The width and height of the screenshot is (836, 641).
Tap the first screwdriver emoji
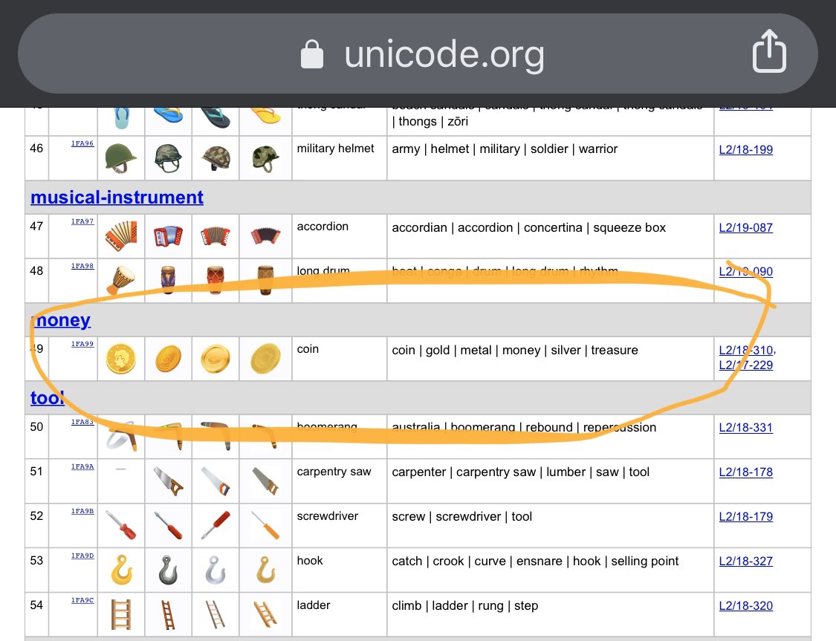coord(121,525)
